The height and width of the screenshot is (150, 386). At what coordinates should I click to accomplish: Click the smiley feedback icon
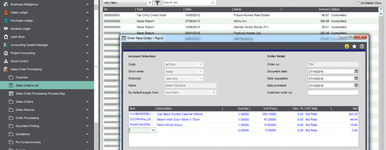(x=347, y=46)
